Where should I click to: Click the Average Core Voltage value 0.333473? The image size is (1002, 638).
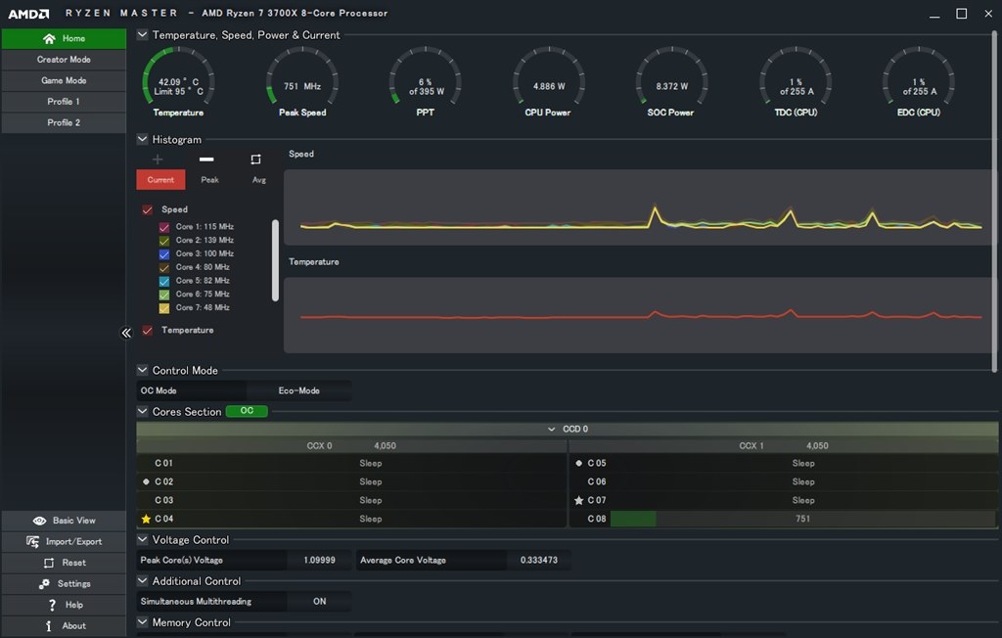[x=539, y=560]
